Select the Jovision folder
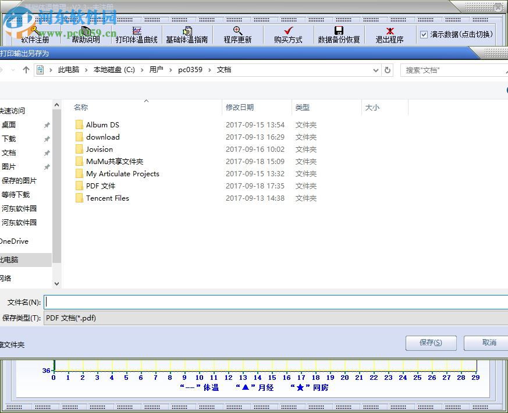Image resolution: width=508 pixels, height=413 pixels. point(99,149)
